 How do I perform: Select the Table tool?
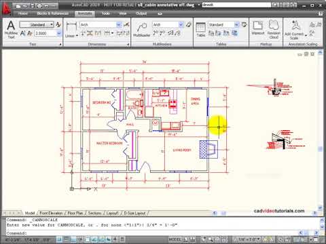tap(200, 29)
